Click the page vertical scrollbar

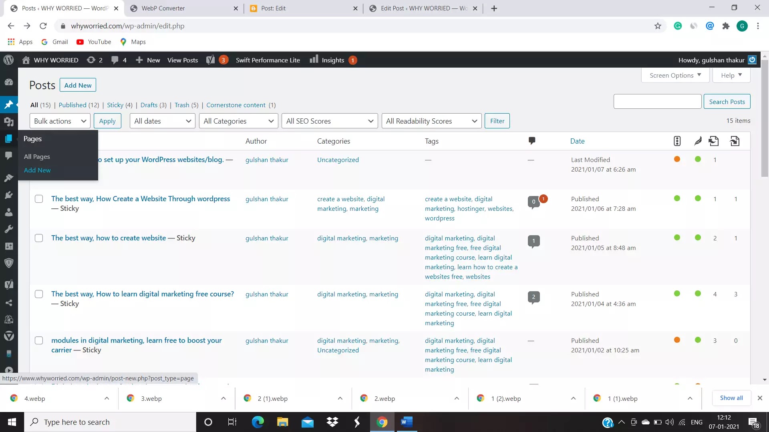[x=765, y=118]
